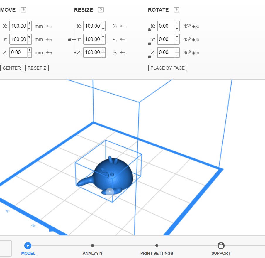Click the Move X value field

tap(18, 26)
